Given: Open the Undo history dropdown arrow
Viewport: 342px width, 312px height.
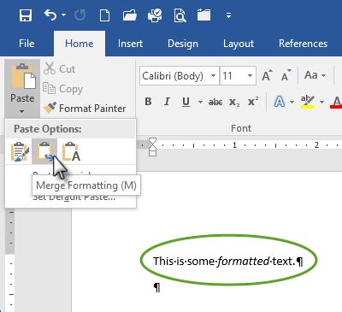Looking at the screenshot, I should click(x=63, y=15).
